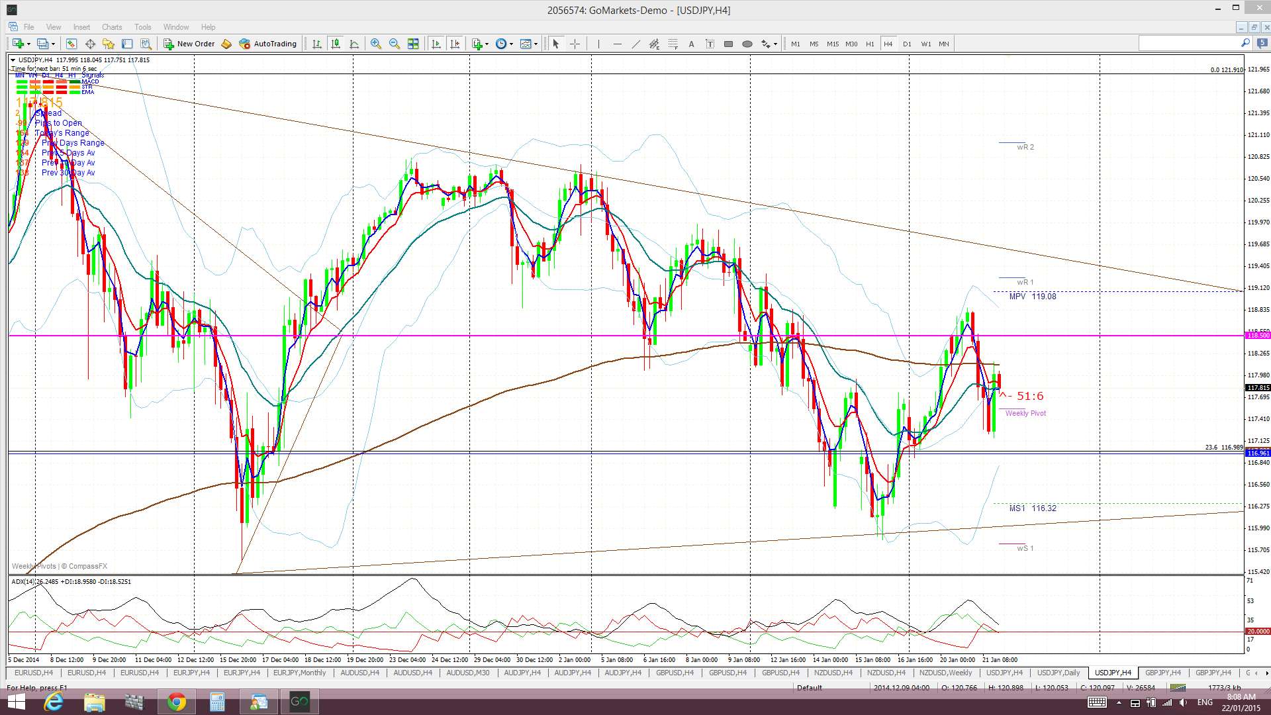Image resolution: width=1271 pixels, height=715 pixels.
Task: Expand the indicators list dropdown arrow
Action: 487,44
